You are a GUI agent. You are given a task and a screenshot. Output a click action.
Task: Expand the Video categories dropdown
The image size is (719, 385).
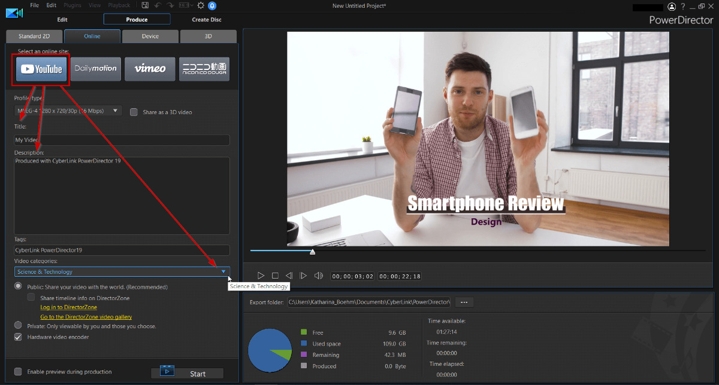click(223, 271)
